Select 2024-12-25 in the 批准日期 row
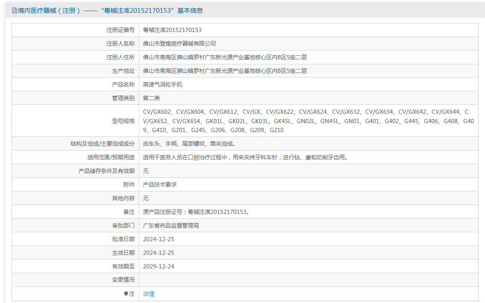 tap(159, 239)
